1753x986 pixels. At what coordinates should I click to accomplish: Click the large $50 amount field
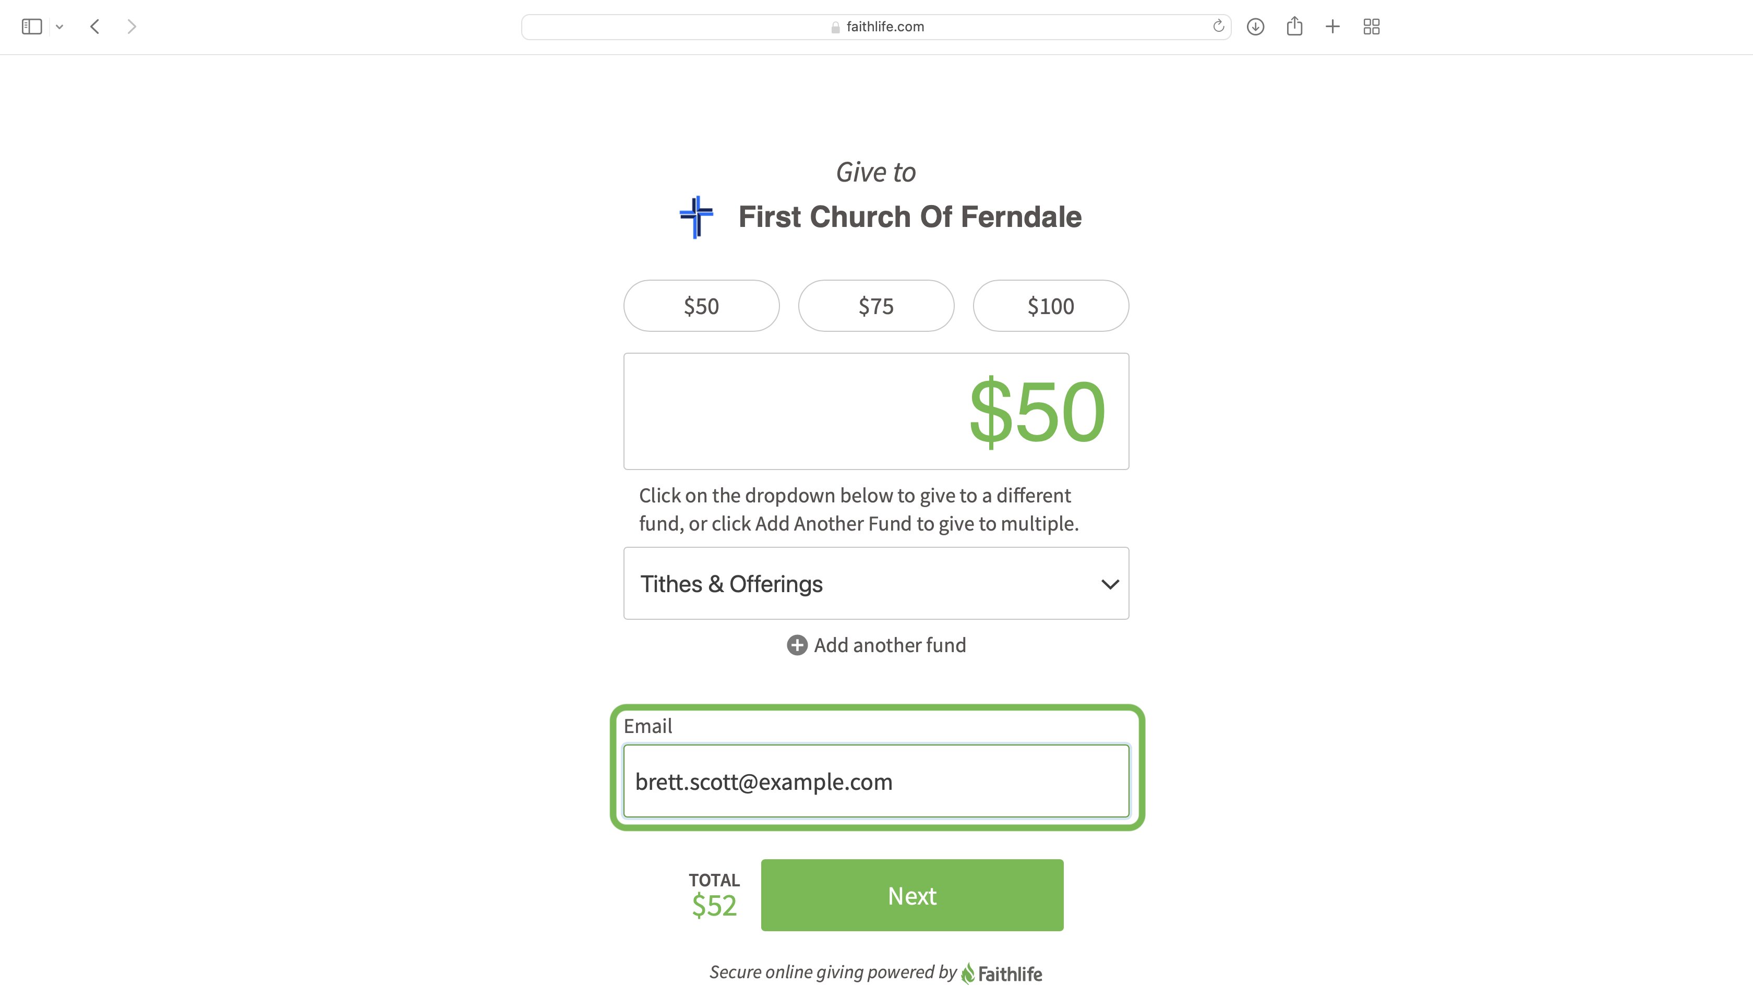(876, 411)
